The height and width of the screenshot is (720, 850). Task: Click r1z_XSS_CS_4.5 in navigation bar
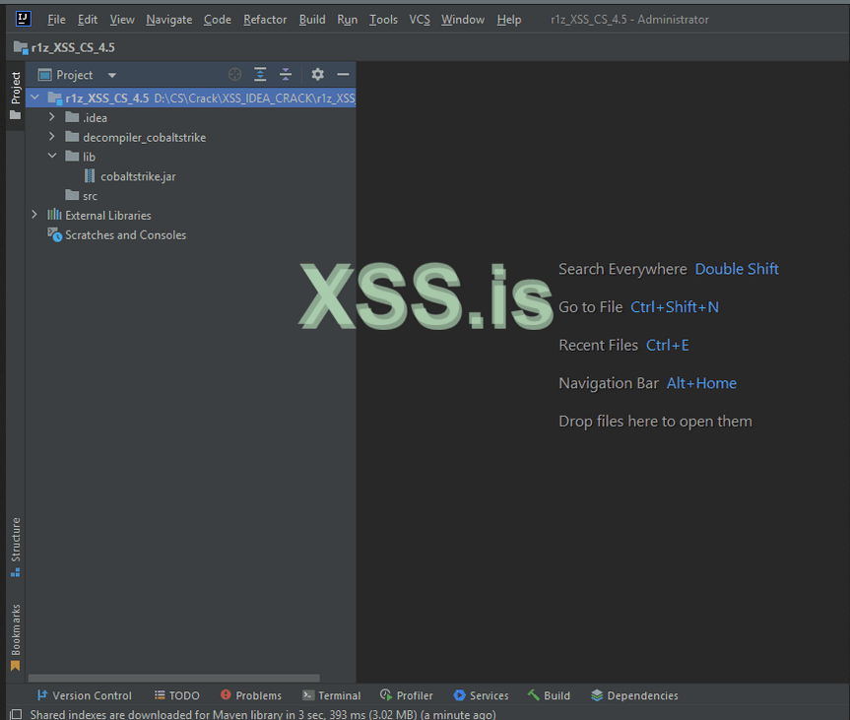coord(73,47)
